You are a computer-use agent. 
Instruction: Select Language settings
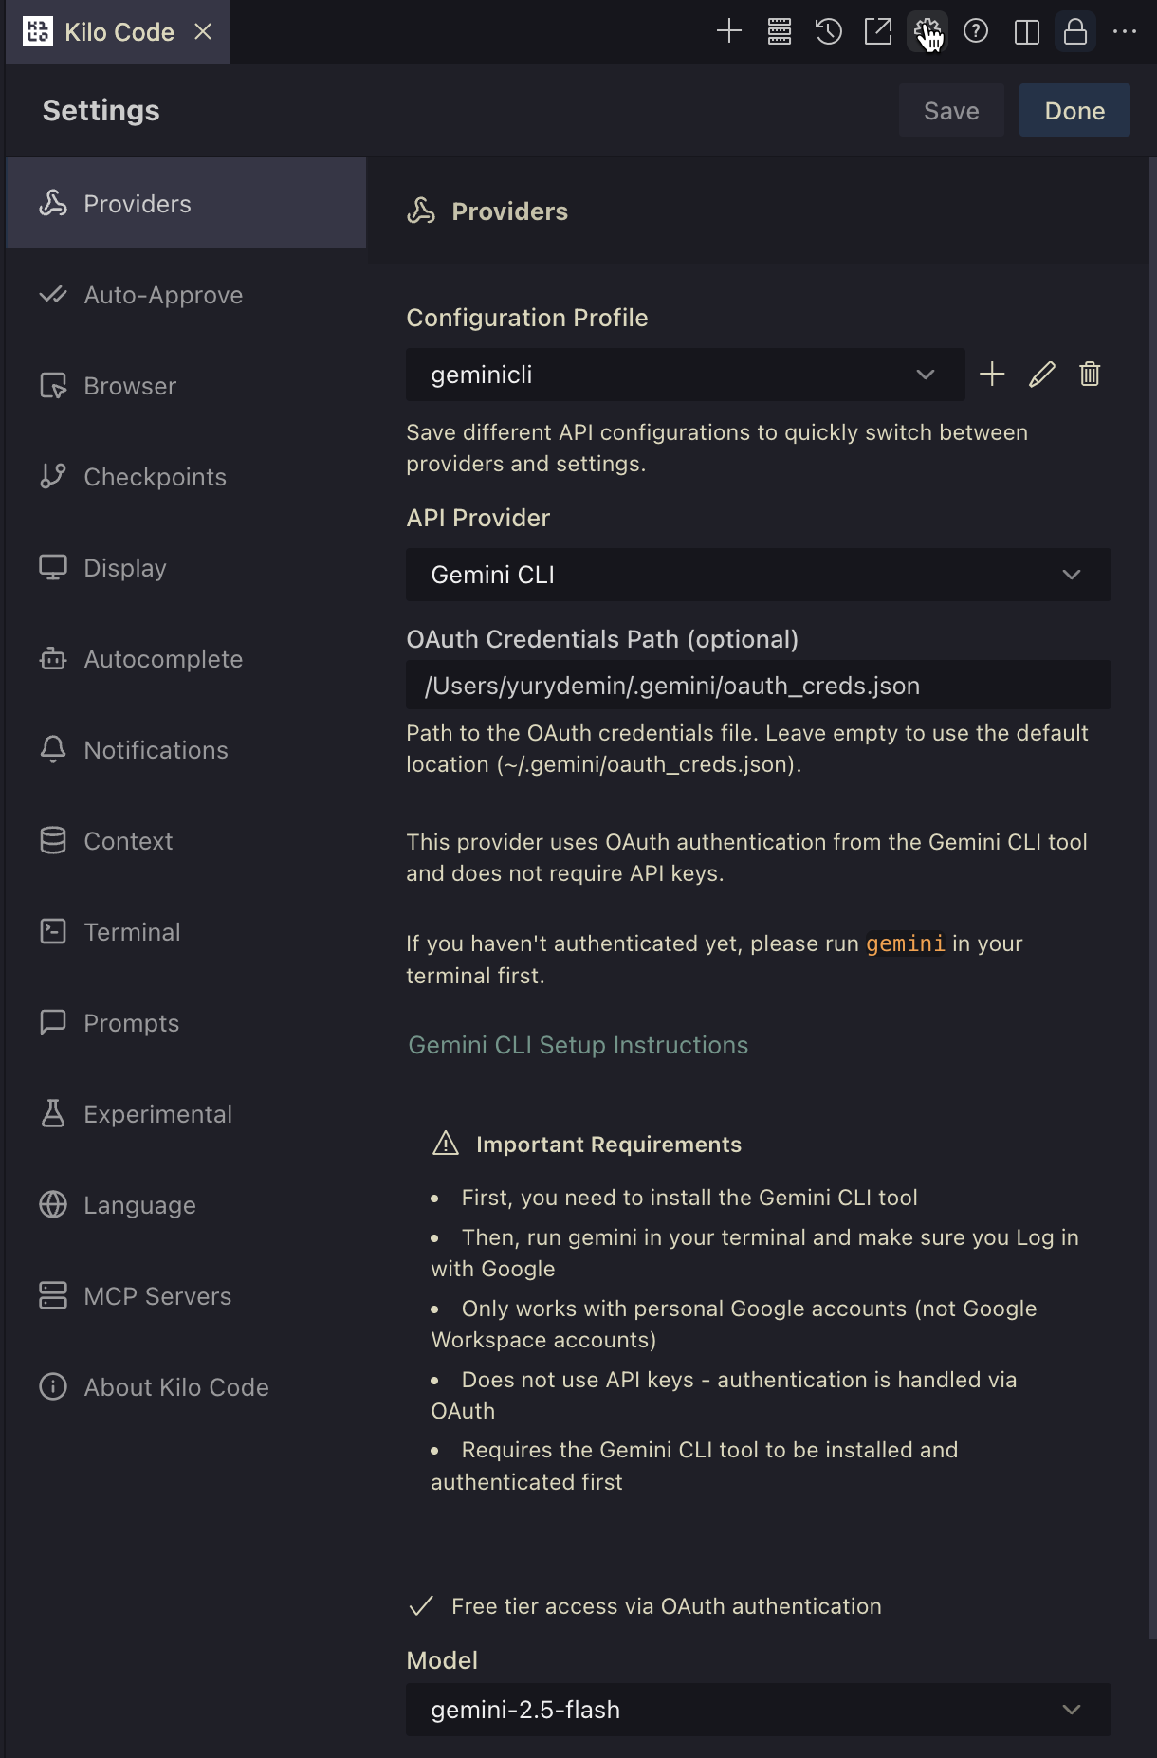coord(186,1205)
